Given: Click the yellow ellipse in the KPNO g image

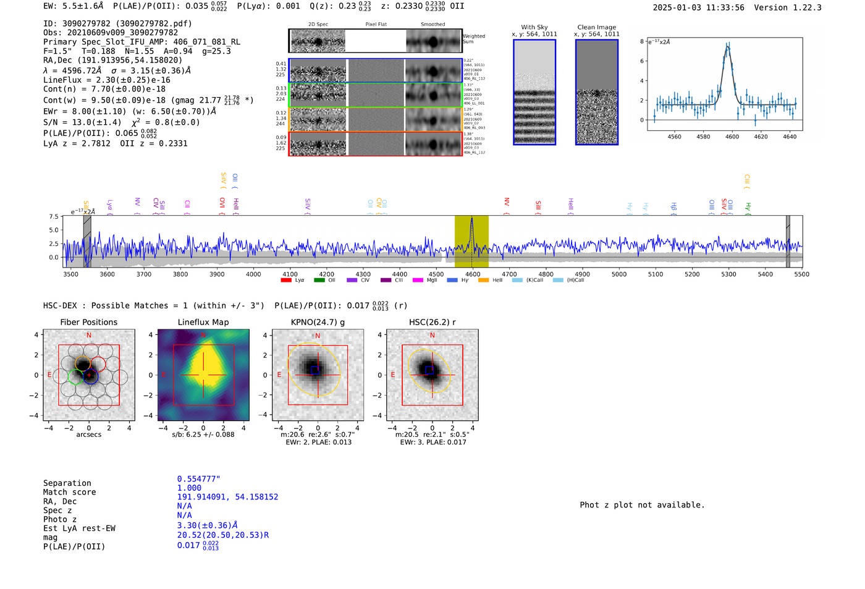Looking at the screenshot, I should (314, 370).
